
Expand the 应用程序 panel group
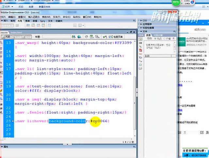(x=141, y=24)
